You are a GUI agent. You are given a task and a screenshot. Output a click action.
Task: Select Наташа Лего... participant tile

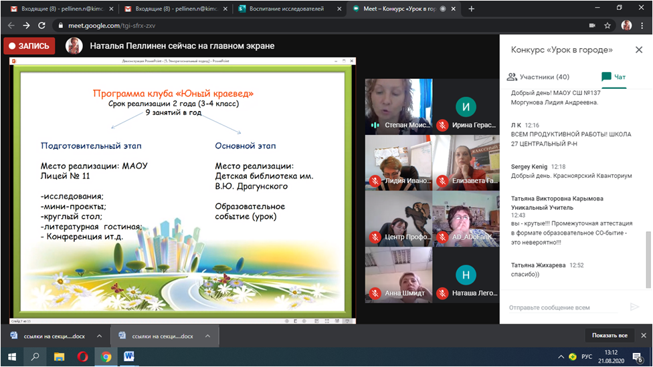point(466,275)
